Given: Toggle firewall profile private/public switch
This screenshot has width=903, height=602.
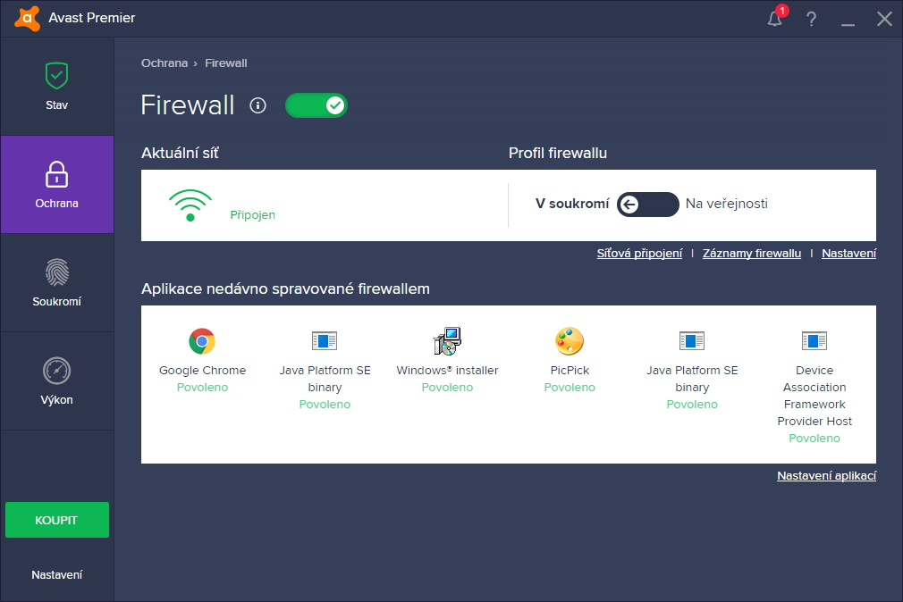Looking at the screenshot, I should pyautogui.click(x=648, y=205).
